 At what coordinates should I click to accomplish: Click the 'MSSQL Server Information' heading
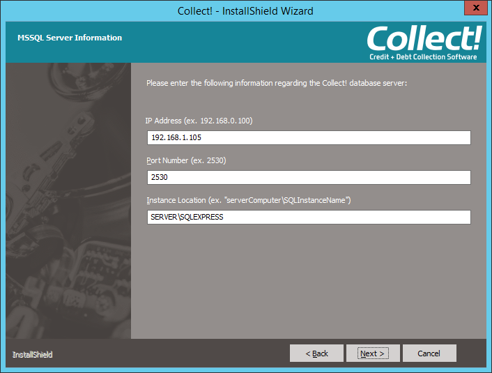[x=70, y=38]
